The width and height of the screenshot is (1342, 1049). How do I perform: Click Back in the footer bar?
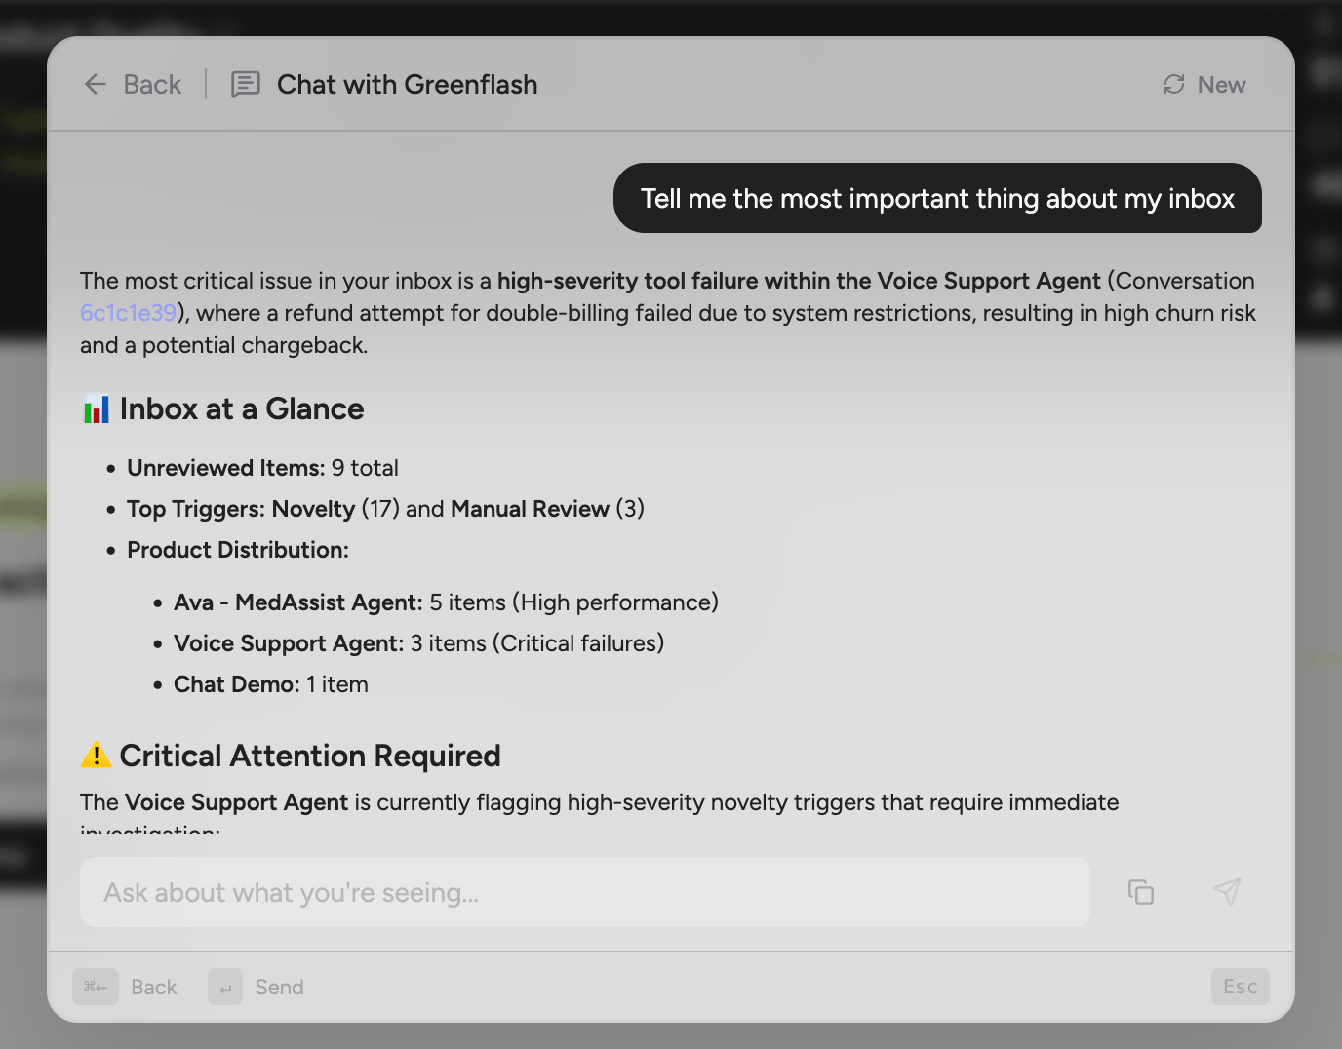(154, 988)
